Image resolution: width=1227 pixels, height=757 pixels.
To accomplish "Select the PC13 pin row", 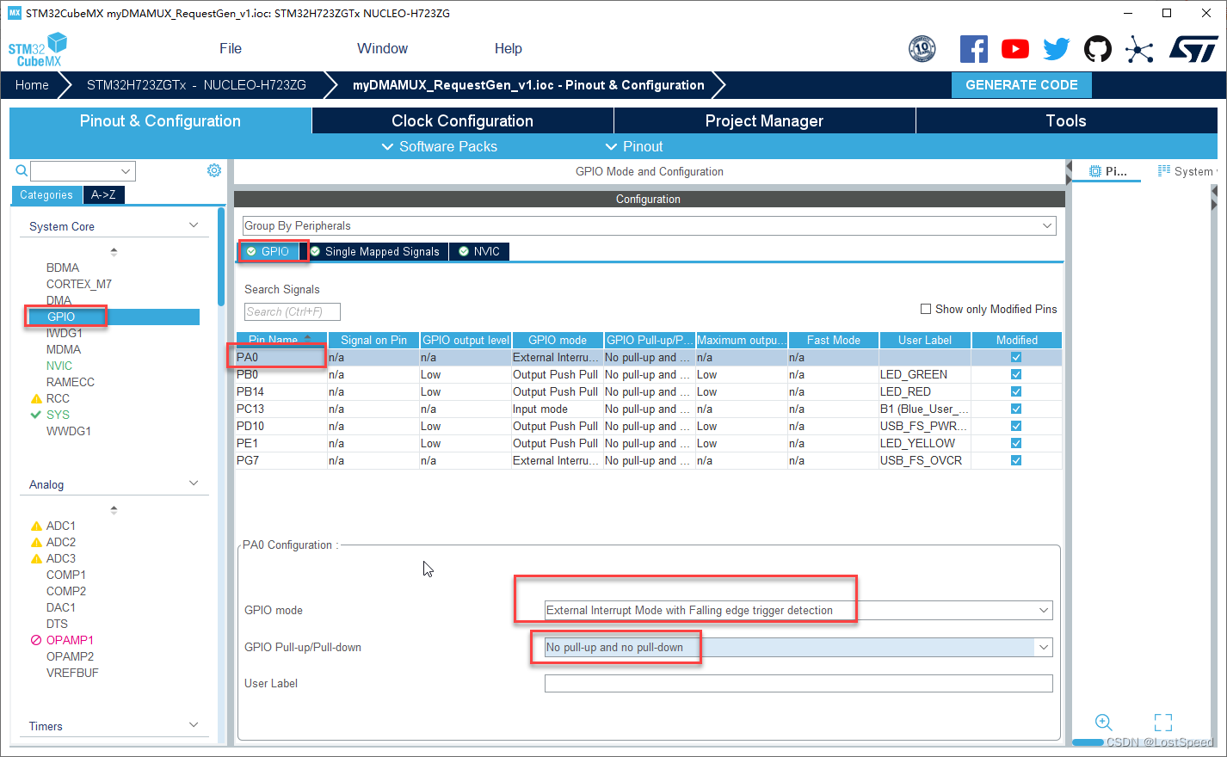I will tap(649, 409).
